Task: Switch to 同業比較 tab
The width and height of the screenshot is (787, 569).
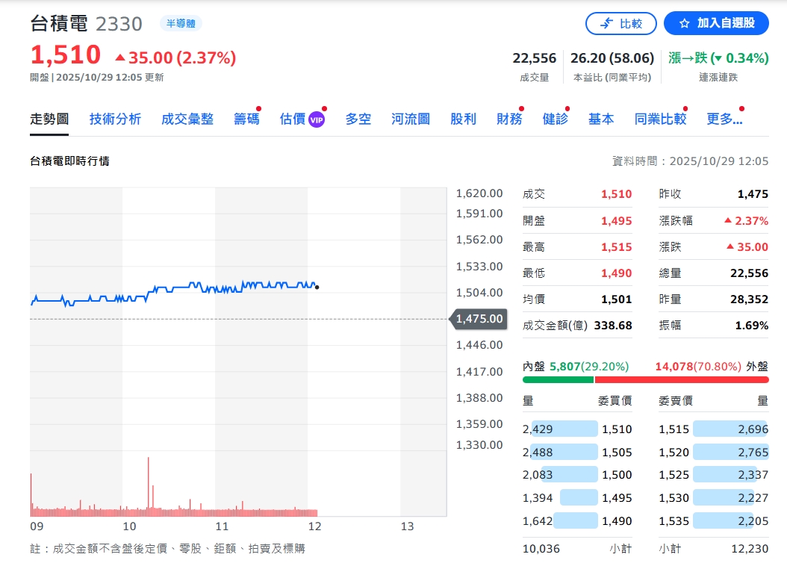Action: [x=660, y=119]
